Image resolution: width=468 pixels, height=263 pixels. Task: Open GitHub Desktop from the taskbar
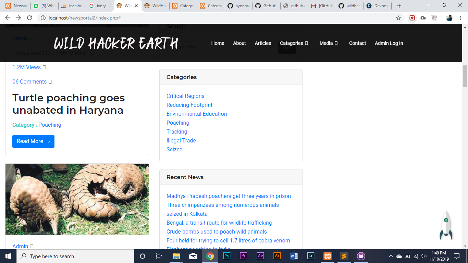(361, 256)
